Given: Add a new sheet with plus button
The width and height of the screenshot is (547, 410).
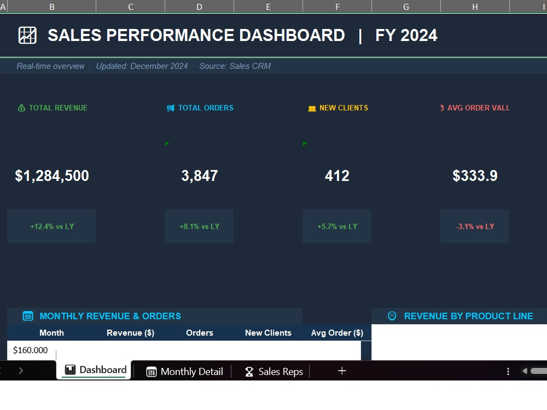Looking at the screenshot, I should tap(342, 371).
